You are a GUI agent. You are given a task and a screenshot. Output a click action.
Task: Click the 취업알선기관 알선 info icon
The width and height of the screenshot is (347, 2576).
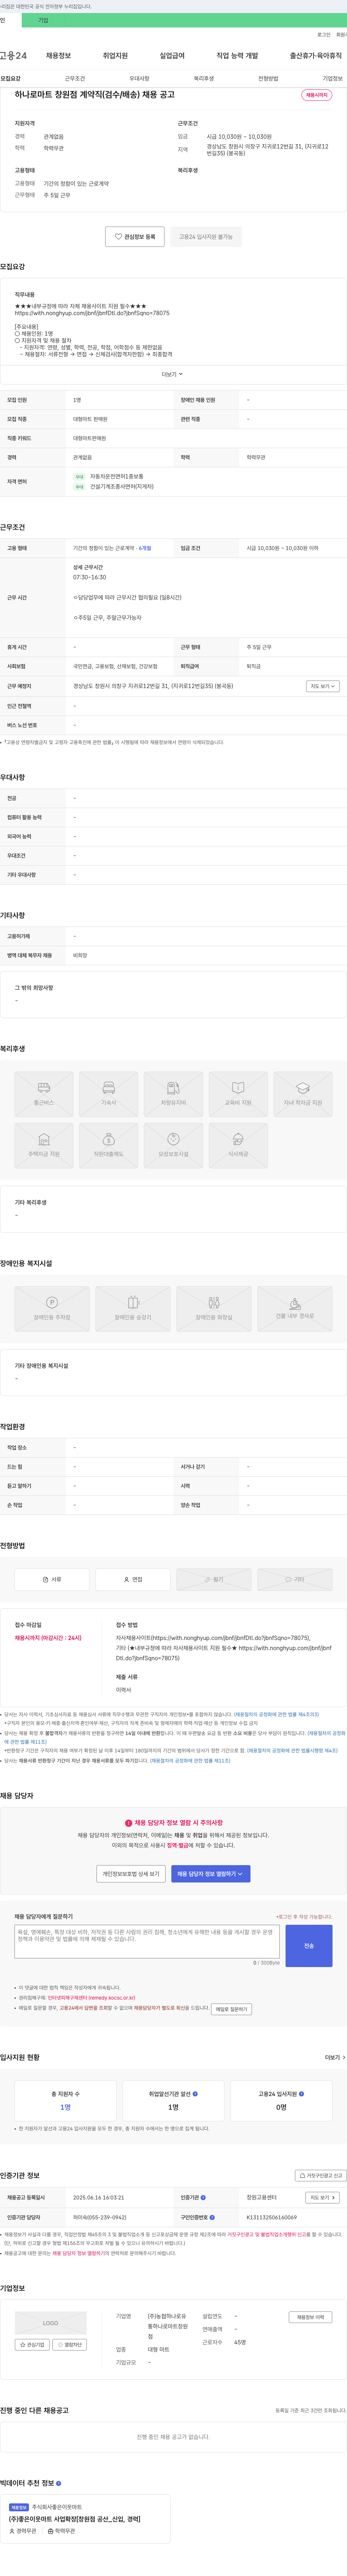click(195, 2094)
